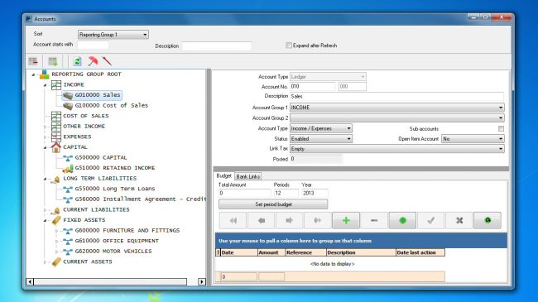This screenshot has width=538, height=302.
Task: Expand the CURRENT LIABILITIES tree node
Action: 45,209
